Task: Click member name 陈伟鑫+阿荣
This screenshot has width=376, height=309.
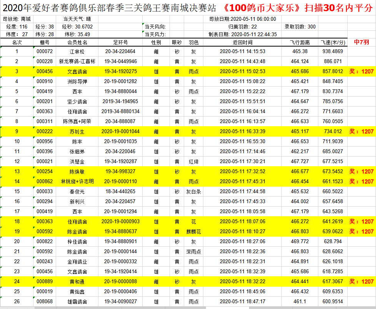Action: tap(77, 122)
